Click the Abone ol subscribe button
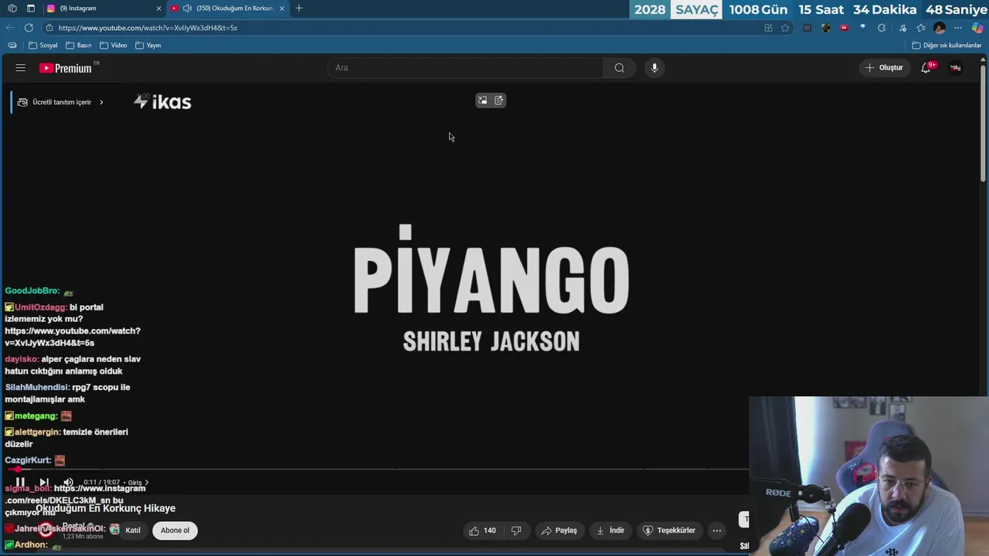The image size is (989, 556). click(x=175, y=531)
